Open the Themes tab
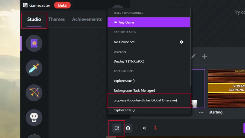 pos(57,19)
